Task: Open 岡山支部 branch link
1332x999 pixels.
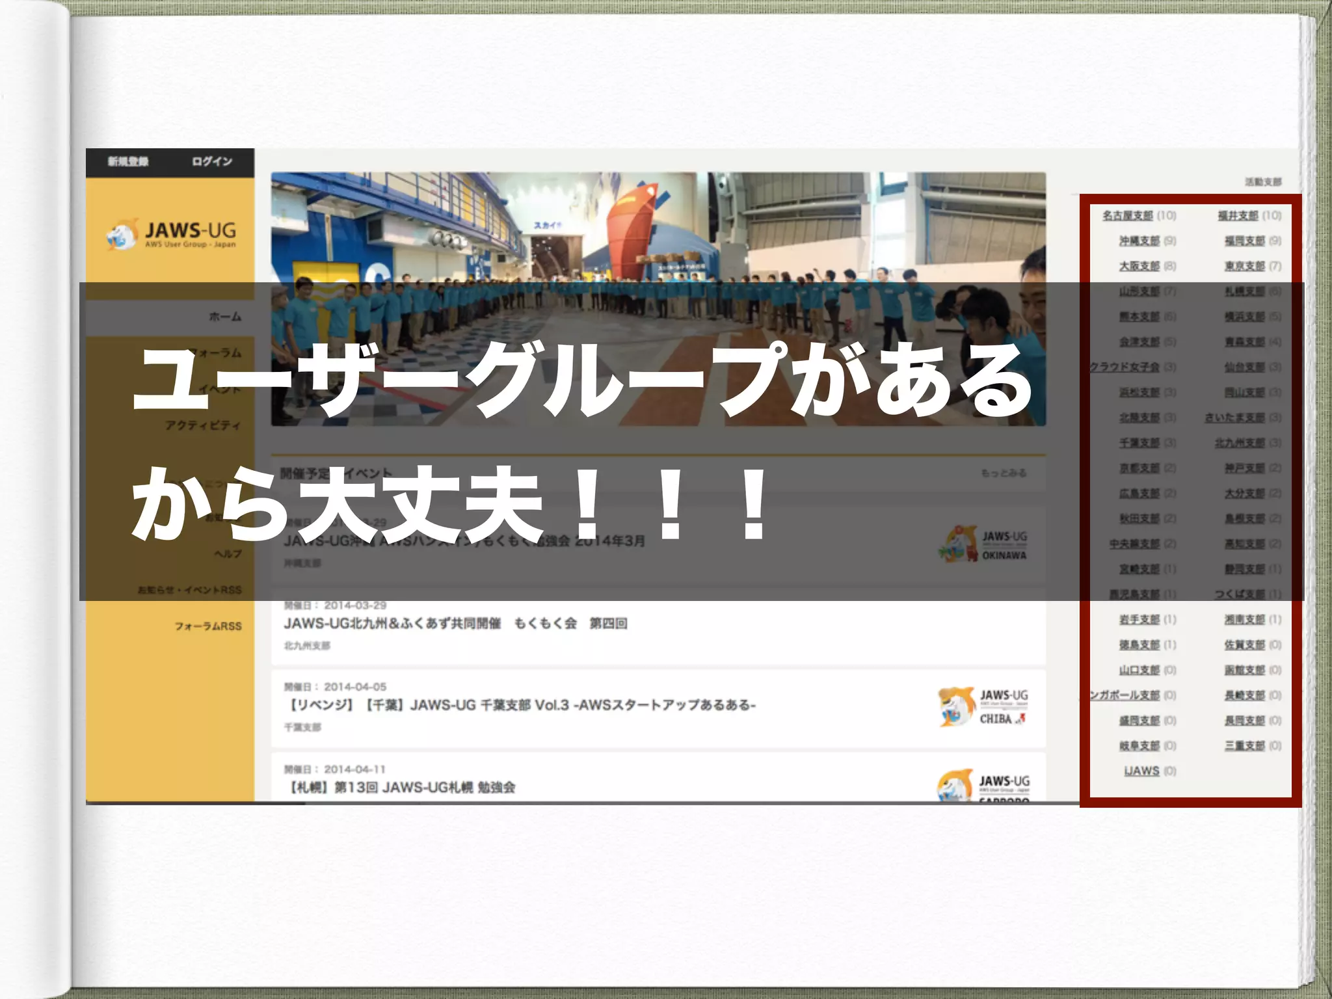Action: click(x=1245, y=392)
